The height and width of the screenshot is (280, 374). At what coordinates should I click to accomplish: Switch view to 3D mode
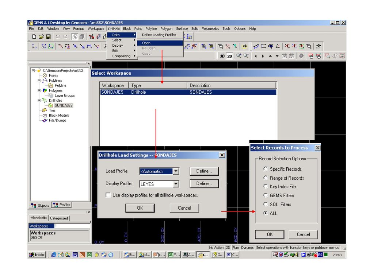coord(222,56)
